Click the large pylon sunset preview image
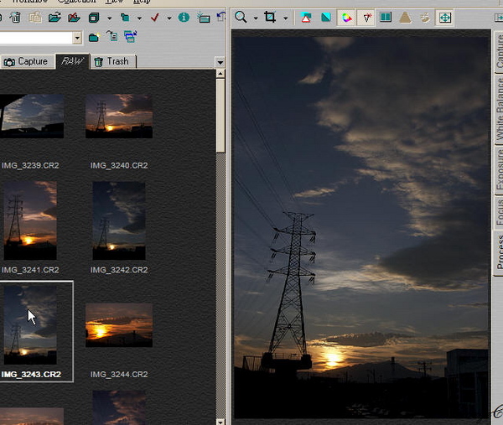The width and height of the screenshot is (503, 425). coord(360,227)
